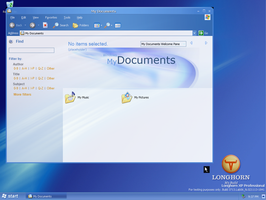Expand the Views dropdown arrow
Screen dimensions: 266x200
[x=101, y=26]
